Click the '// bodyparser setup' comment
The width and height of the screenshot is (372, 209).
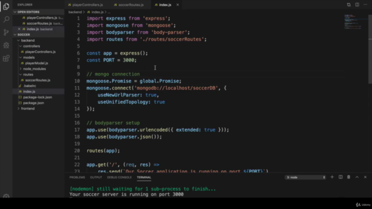point(113,122)
